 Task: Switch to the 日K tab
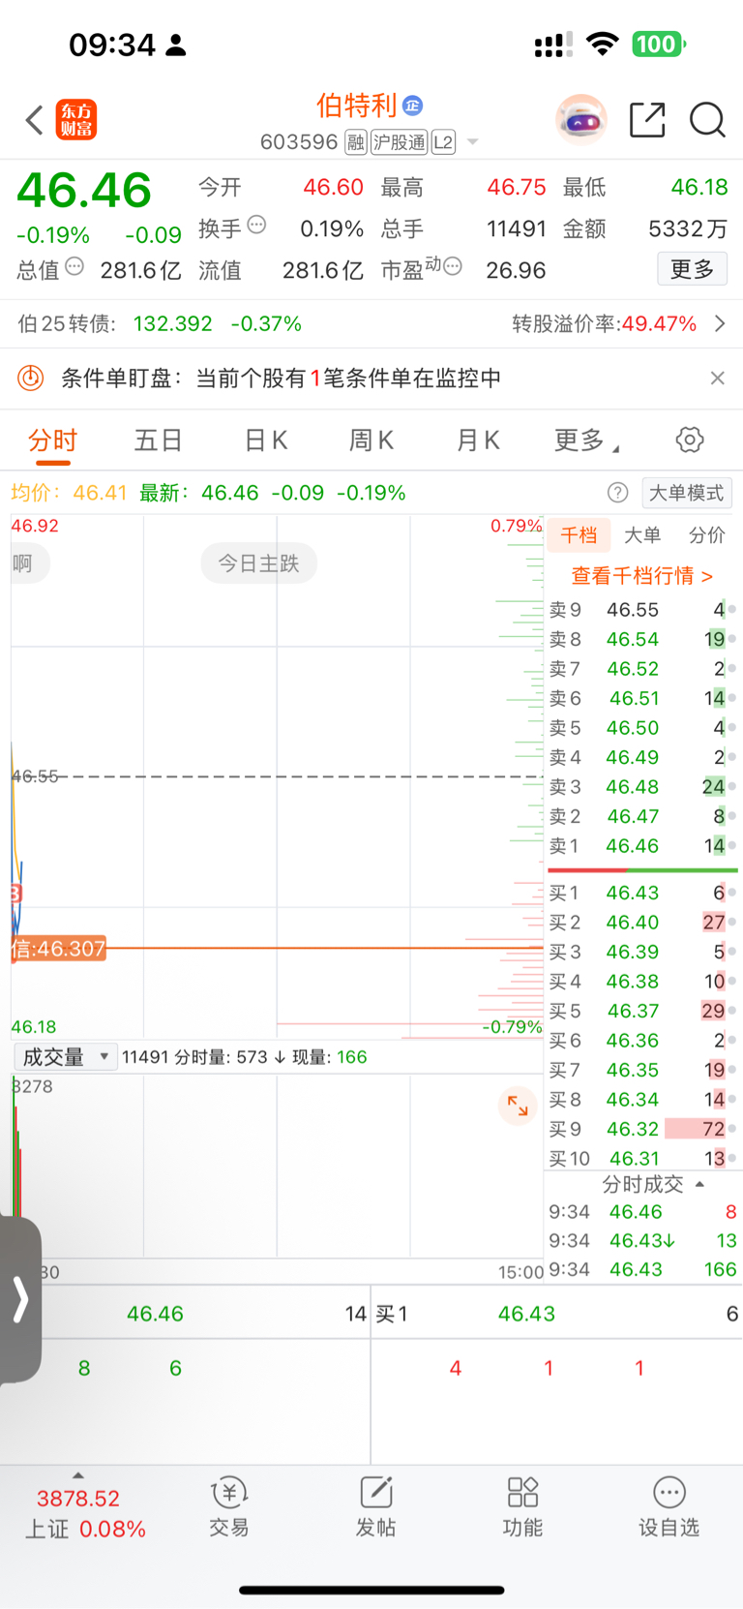pos(266,440)
